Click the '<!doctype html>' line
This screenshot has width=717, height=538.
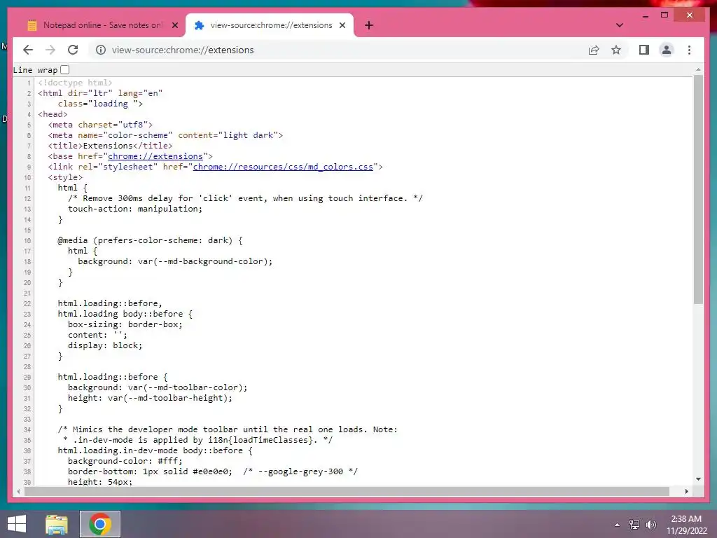tap(75, 83)
